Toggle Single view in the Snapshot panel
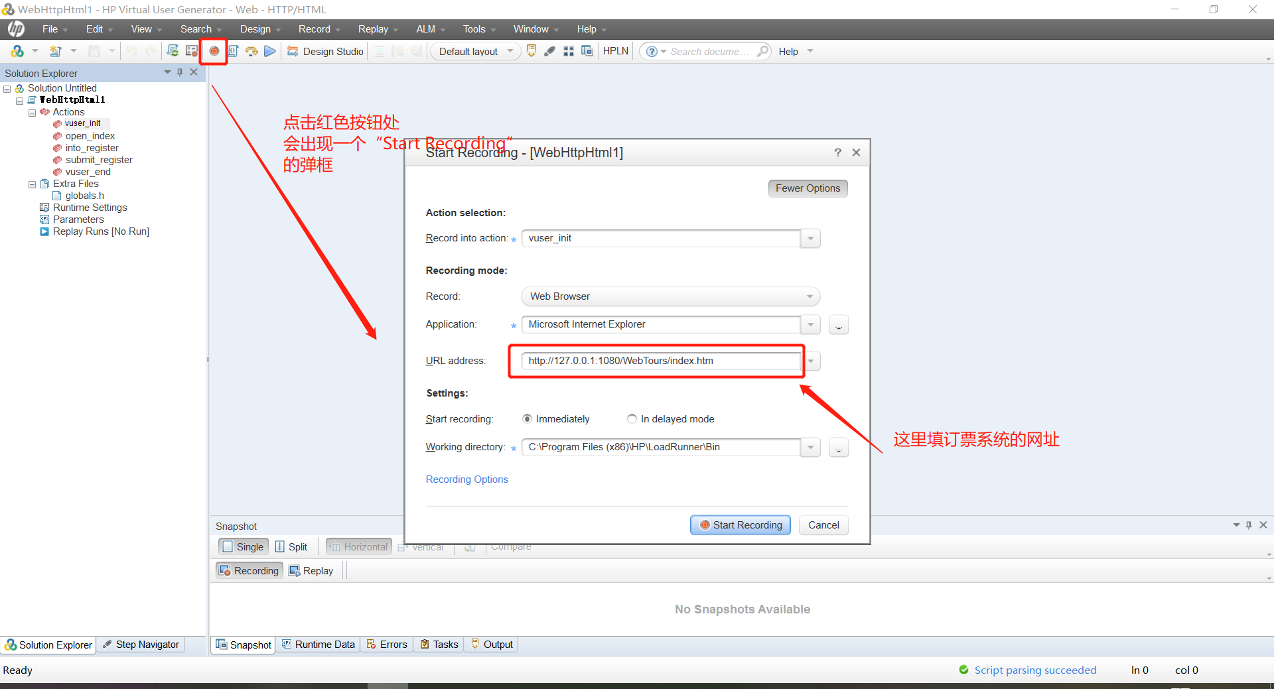 242,546
